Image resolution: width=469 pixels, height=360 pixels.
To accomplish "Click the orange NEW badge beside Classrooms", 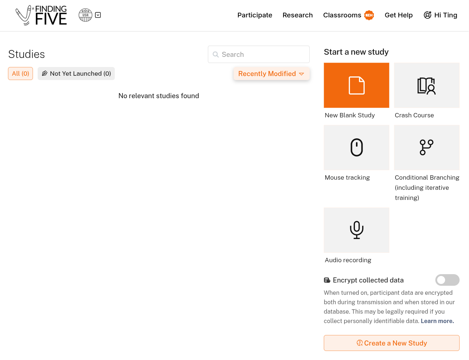I will (x=369, y=15).
